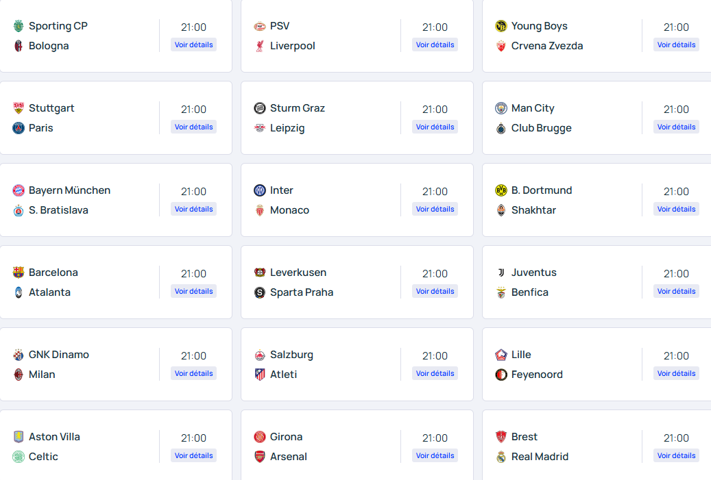Click the B. Dortmund club logo

[x=501, y=190]
